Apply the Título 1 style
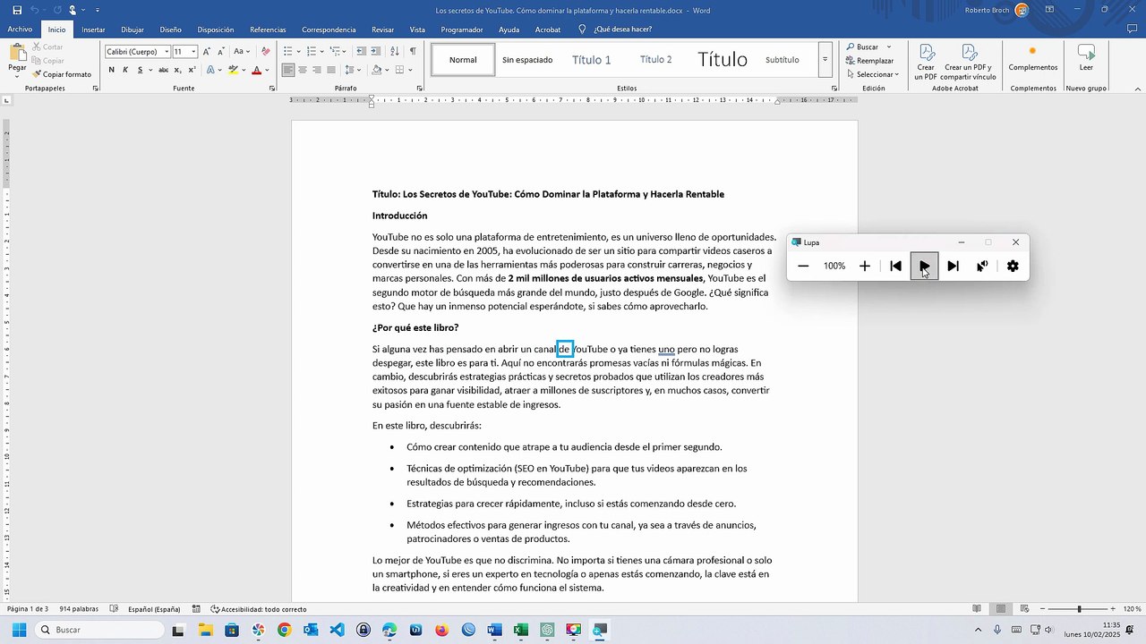This screenshot has height=644, width=1146. (591, 60)
